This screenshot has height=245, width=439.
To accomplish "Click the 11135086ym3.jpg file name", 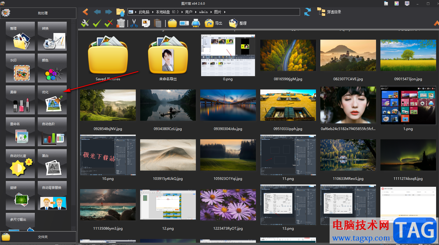I will (108, 228).
